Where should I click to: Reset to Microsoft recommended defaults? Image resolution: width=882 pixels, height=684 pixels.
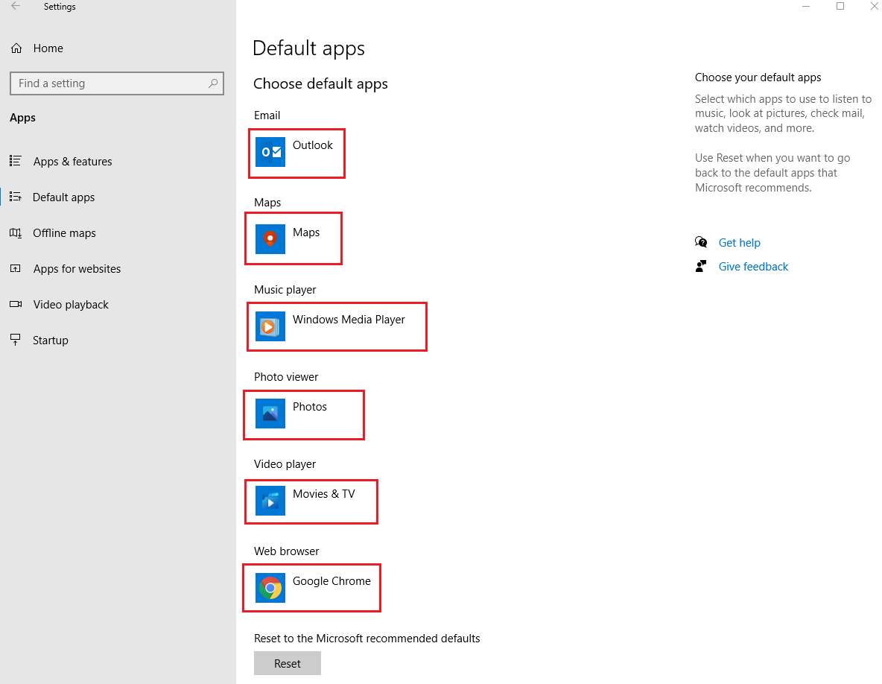click(288, 663)
